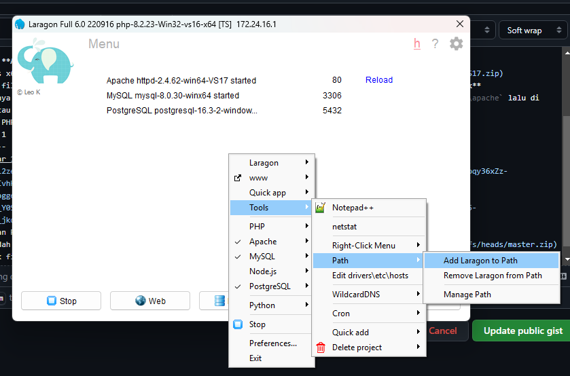
Task: Click the globe icon on Web button
Action: point(141,301)
